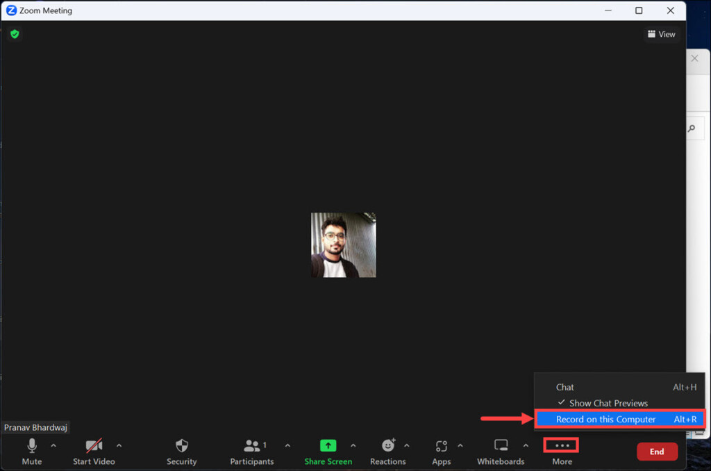Open the Reactions emoji picker
Viewport: 711px width, 471px height.
[x=388, y=446]
